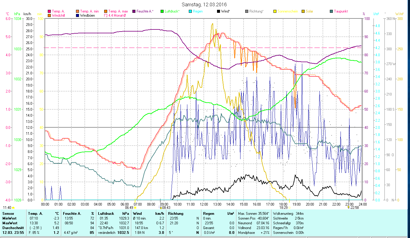Viewport: 410px width, 238px height.
Task: Click the teal Taupunkt legend label
Action: (341, 11)
